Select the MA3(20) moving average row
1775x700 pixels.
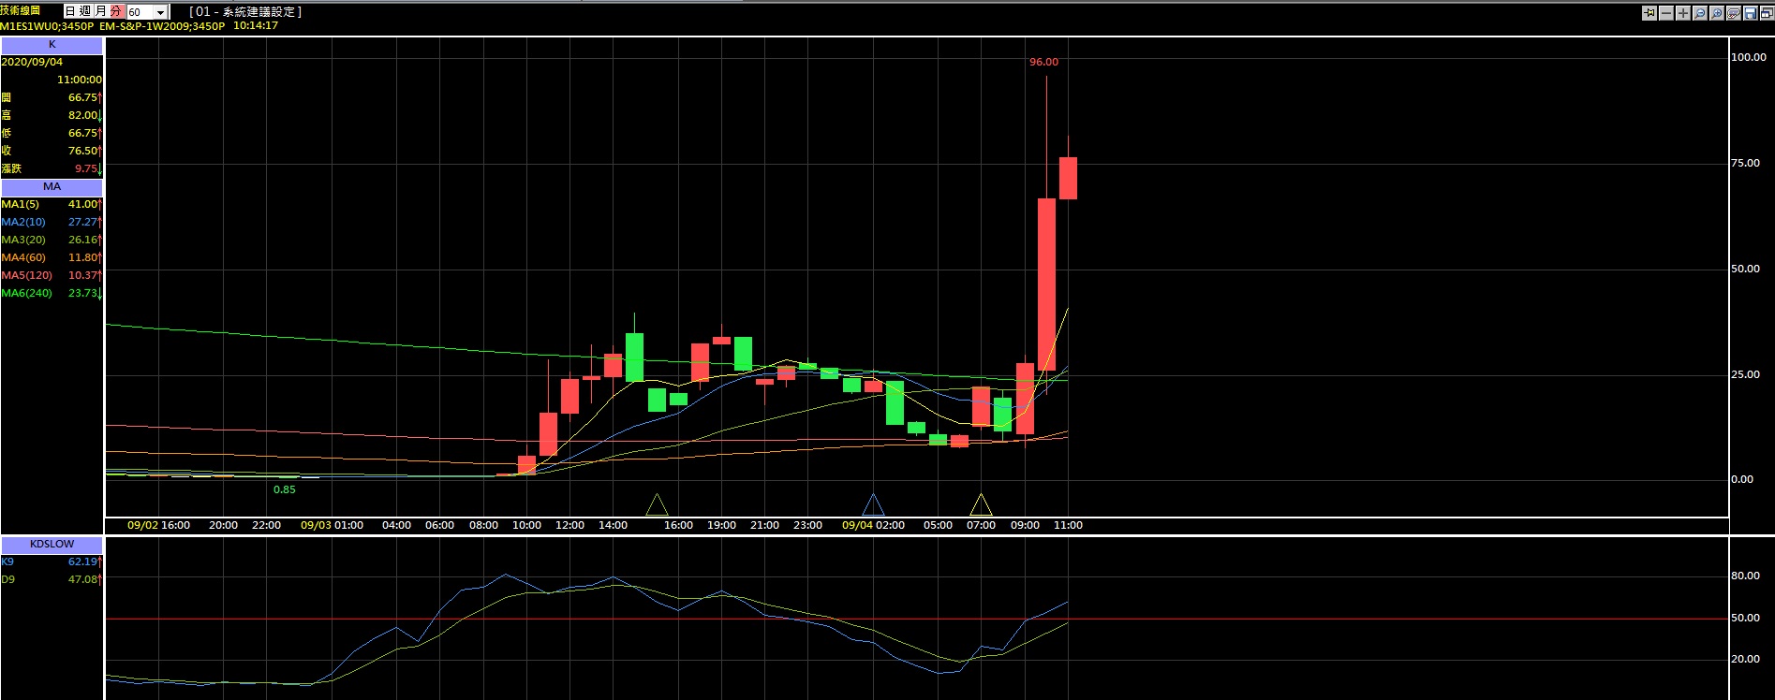[52, 240]
